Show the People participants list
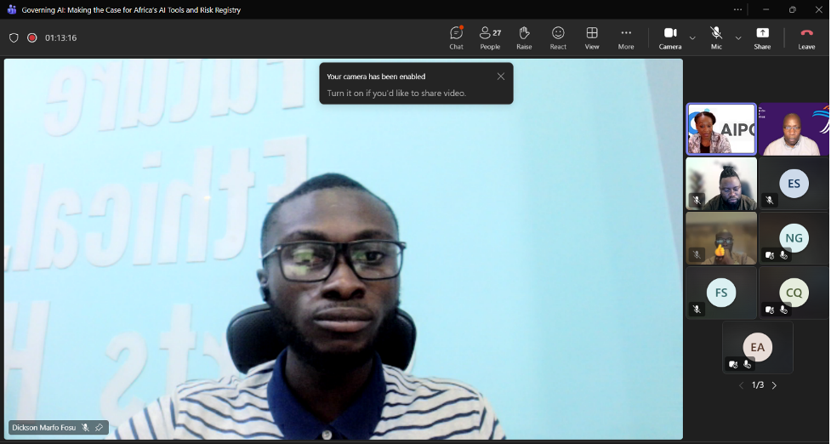831x444 pixels. [x=490, y=37]
